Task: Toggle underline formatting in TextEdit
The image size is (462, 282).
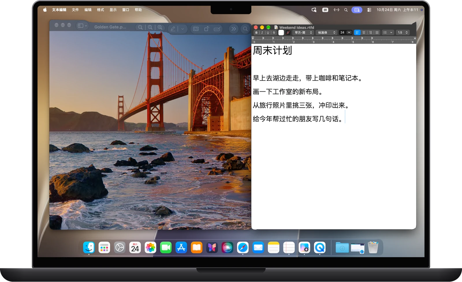Action: pyautogui.click(x=268, y=33)
